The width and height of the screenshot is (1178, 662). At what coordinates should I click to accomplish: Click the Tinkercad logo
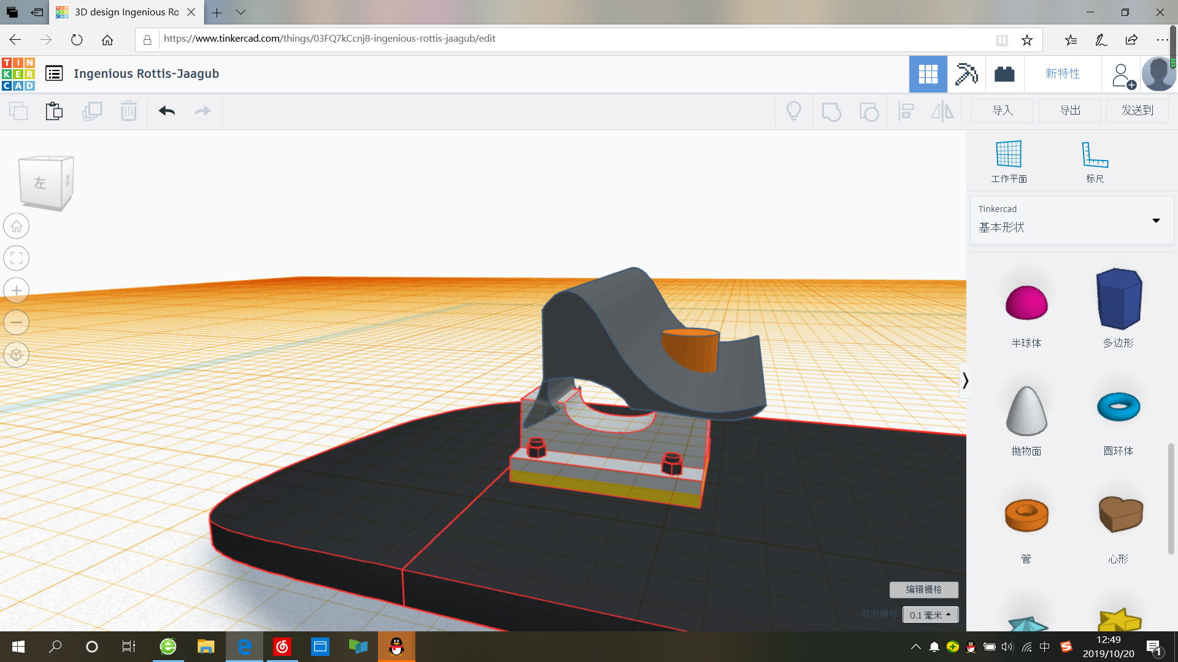[x=18, y=74]
